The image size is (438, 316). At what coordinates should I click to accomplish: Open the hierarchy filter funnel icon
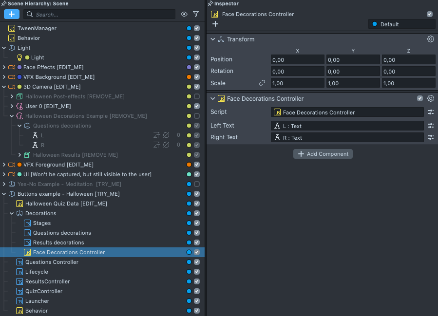196,15
